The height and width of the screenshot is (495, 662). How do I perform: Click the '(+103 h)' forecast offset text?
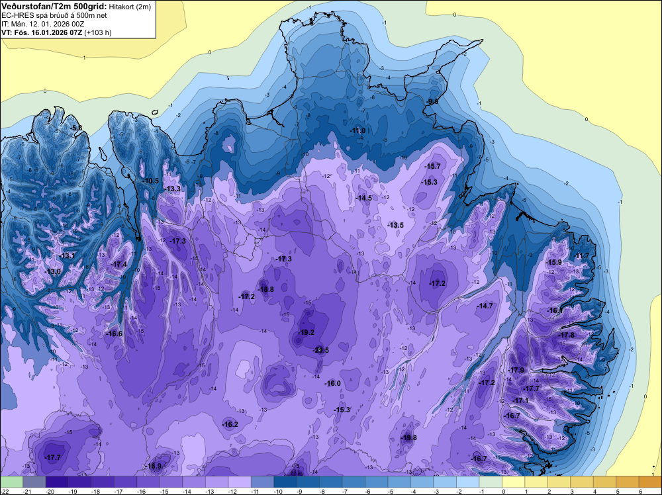(98, 32)
